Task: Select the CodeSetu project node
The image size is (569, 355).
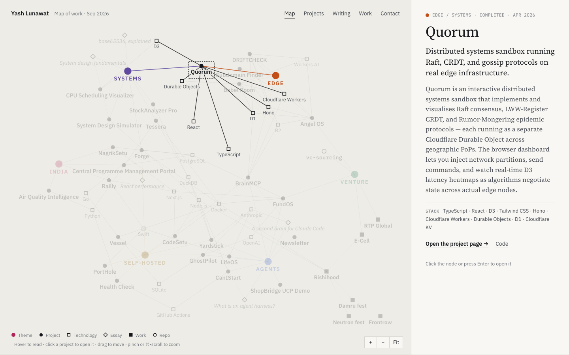Action: pos(175,236)
